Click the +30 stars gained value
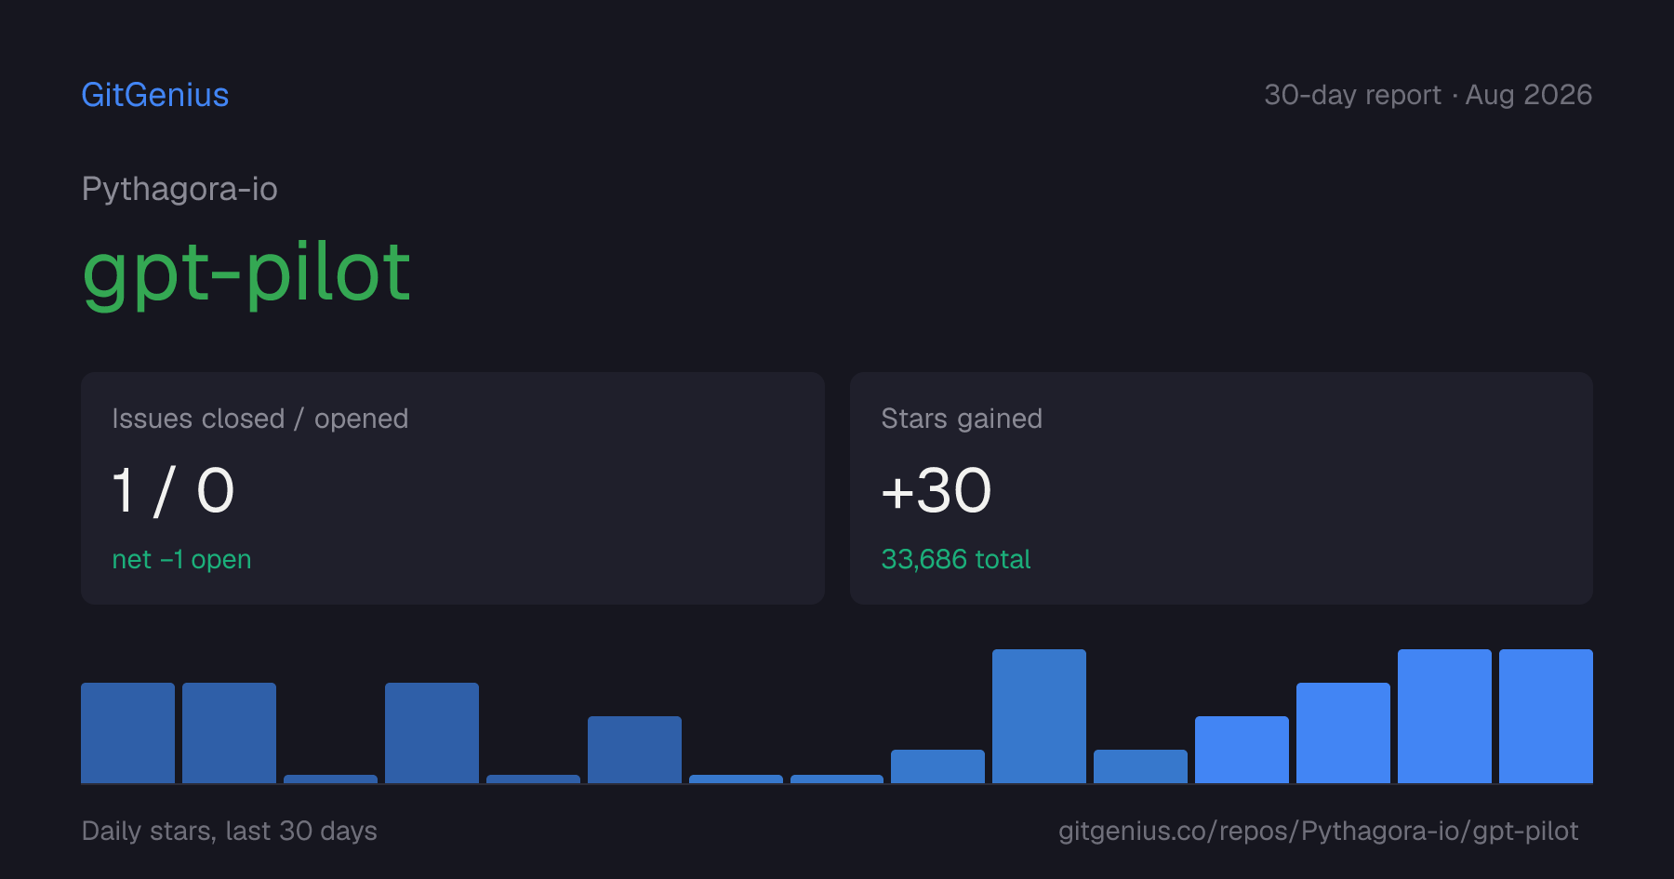The image size is (1674, 879). [x=937, y=491]
